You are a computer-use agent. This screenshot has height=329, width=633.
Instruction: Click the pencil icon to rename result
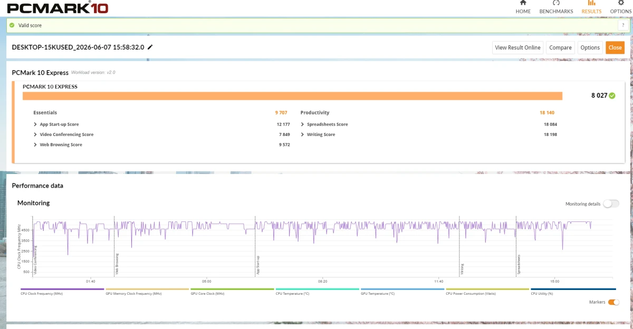coord(150,47)
